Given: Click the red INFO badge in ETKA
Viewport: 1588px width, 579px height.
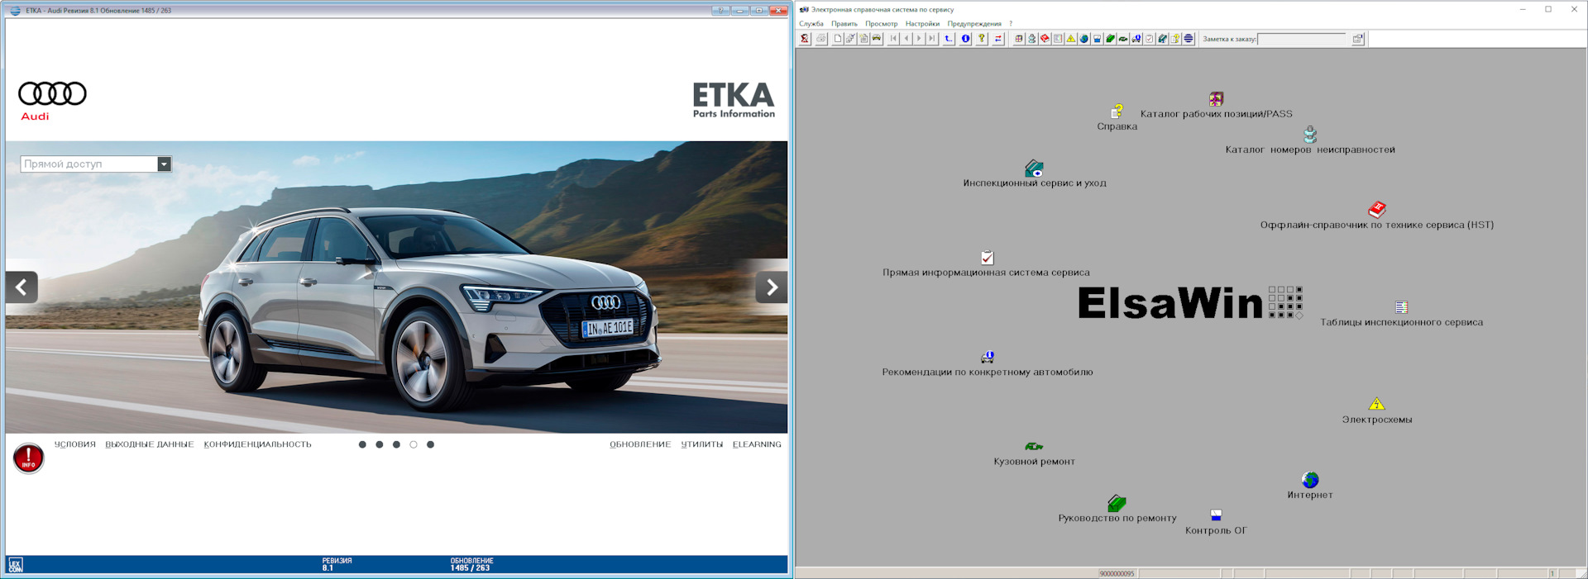Looking at the screenshot, I should pyautogui.click(x=29, y=458).
